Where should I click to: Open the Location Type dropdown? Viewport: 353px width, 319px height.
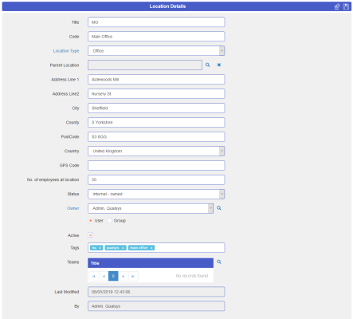click(222, 51)
